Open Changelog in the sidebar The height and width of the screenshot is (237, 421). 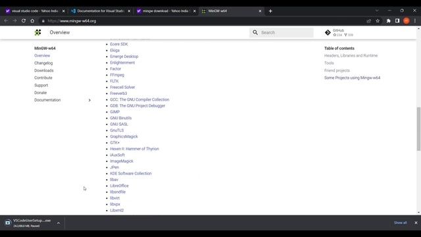tap(43, 63)
